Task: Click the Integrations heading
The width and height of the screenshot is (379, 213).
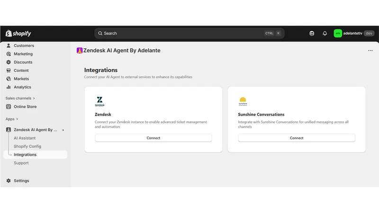Action: 101,70
